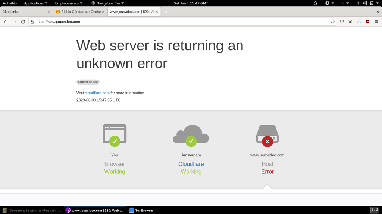Click the browser status icon above You
The width and height of the screenshot is (382, 214).
tap(115, 135)
